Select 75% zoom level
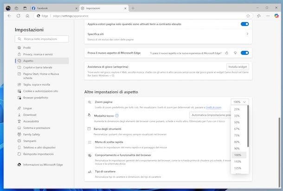 (x=239, y=135)
